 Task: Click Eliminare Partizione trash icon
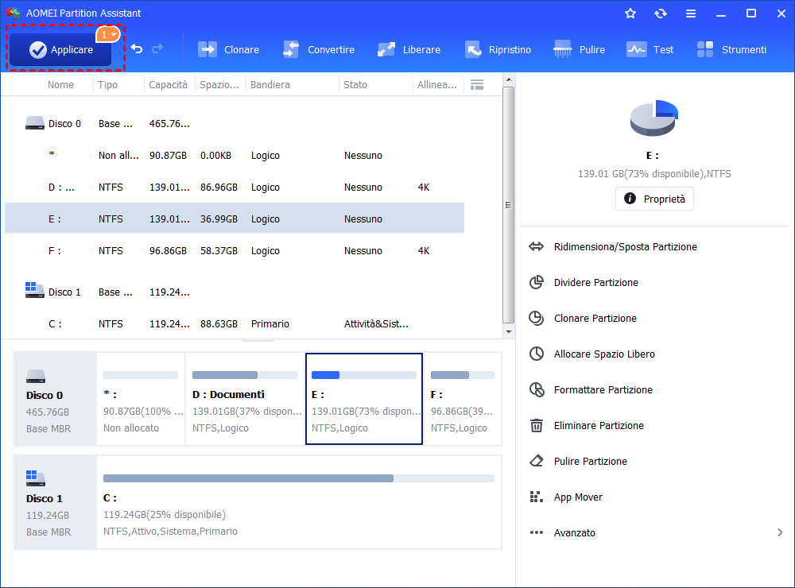click(537, 425)
